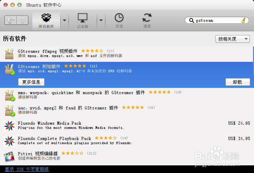Image resolution: width=254 pixels, height=173 pixels.
Task: Expand the dropdown arrow beside 所有软件
Action: pos(64,20)
